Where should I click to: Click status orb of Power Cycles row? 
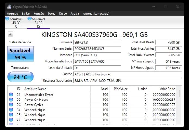coord(11,105)
